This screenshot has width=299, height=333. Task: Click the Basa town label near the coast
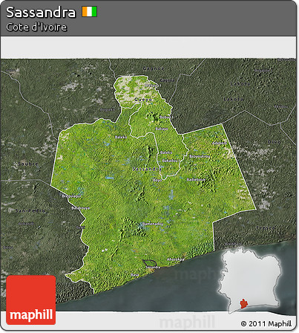[134, 275]
